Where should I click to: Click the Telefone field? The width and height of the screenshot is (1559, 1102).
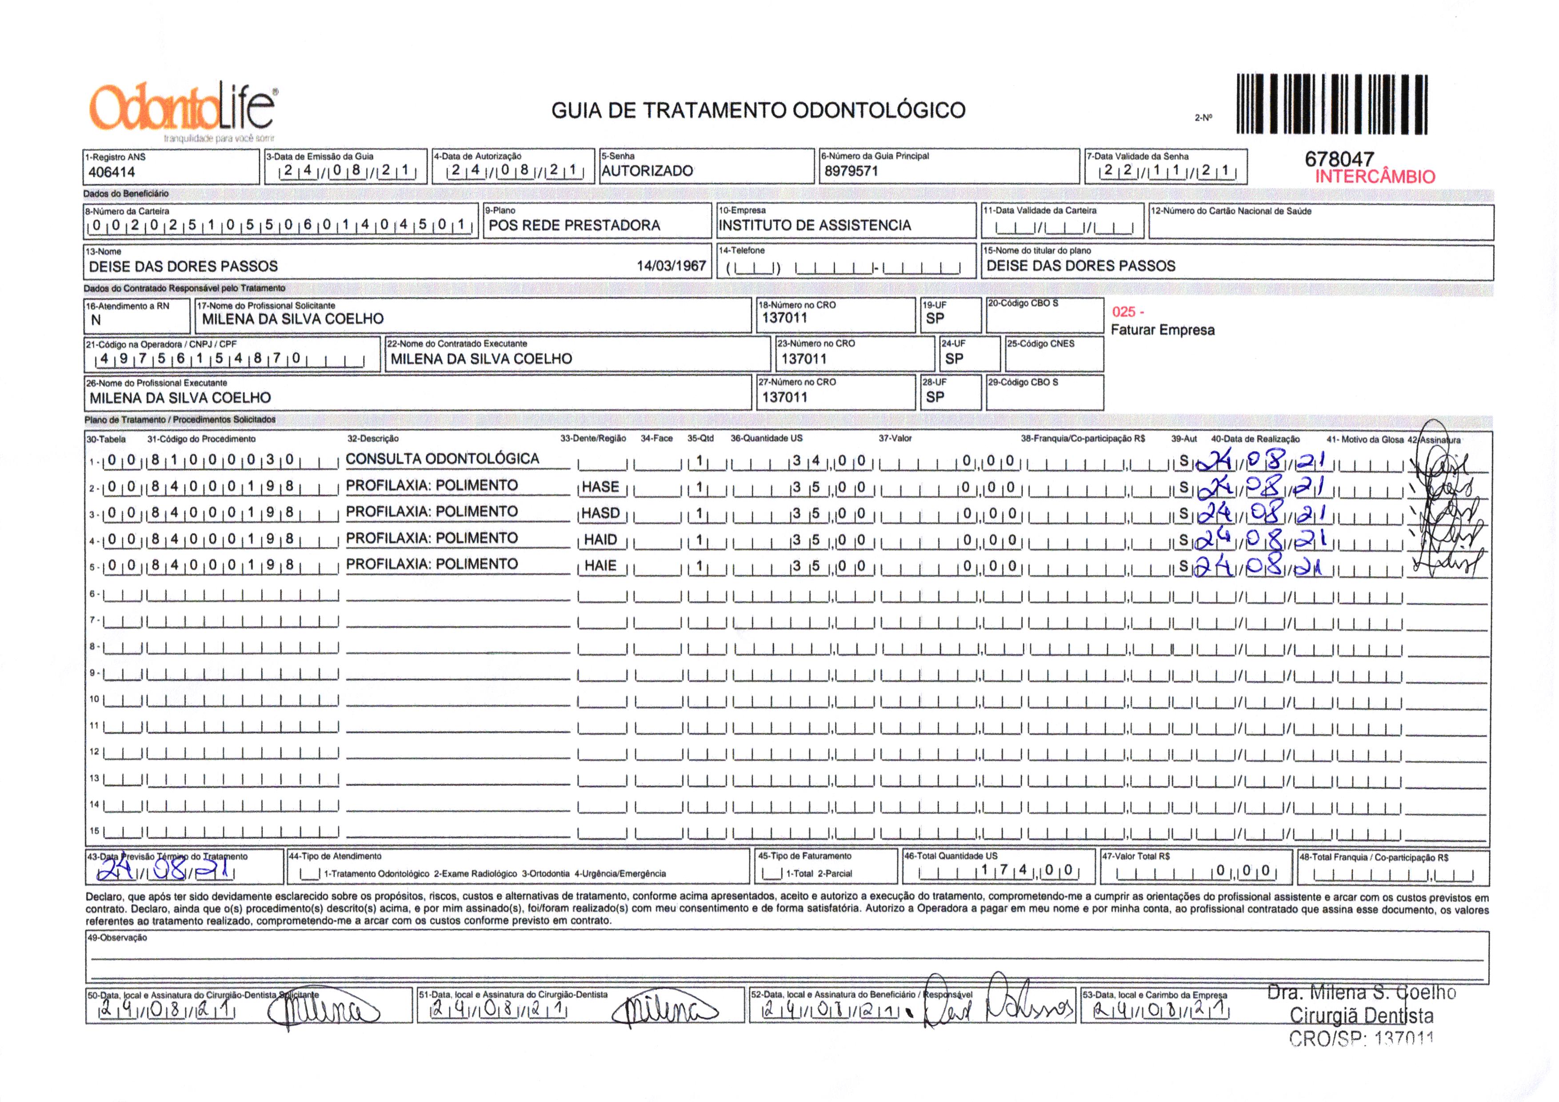pyautogui.click(x=843, y=267)
